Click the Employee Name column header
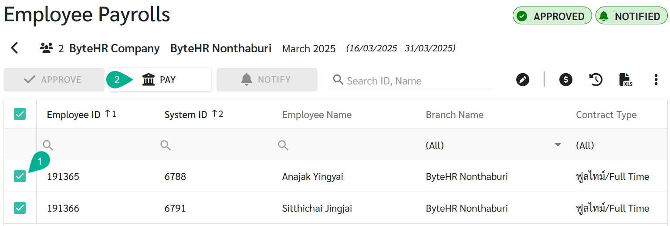This screenshot has width=670, height=226. pyautogui.click(x=317, y=115)
